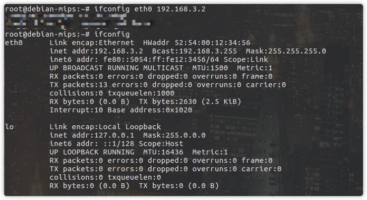The width and height of the screenshot is (367, 200).
Task: Click Interrupt:10 Base address:0x1020 line
Action: (121, 110)
